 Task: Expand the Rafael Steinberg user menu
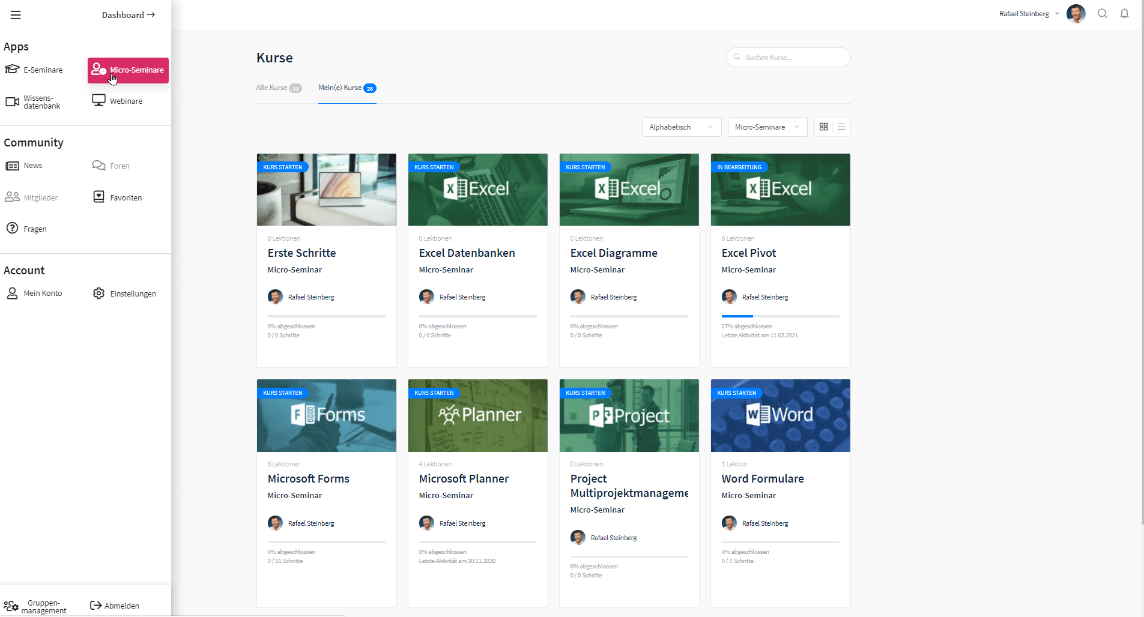click(1029, 14)
